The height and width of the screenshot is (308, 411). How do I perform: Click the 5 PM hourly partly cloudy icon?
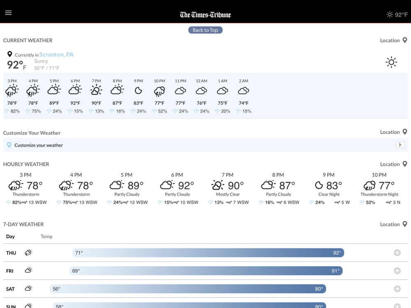[117, 185]
